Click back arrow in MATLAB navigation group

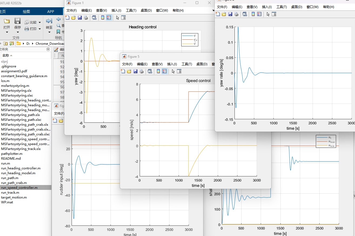click(x=58, y=19)
